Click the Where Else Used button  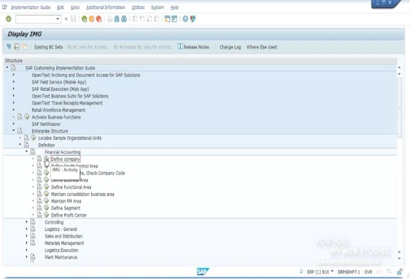261,47
